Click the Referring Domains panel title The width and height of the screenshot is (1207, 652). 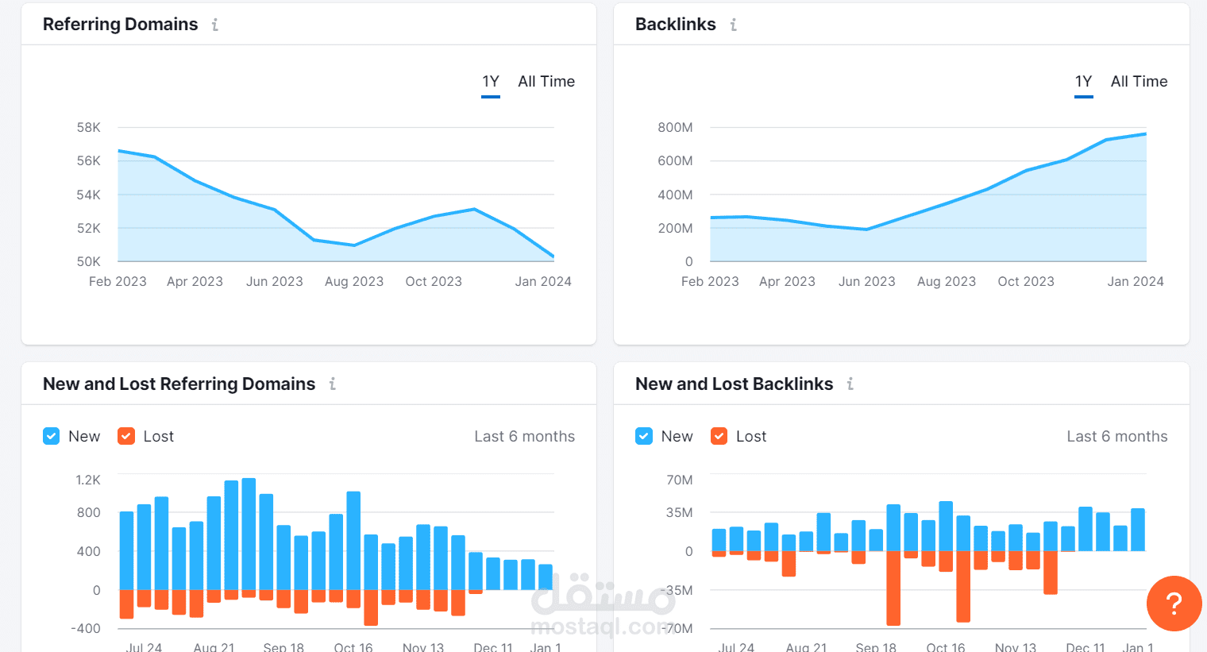(x=121, y=25)
